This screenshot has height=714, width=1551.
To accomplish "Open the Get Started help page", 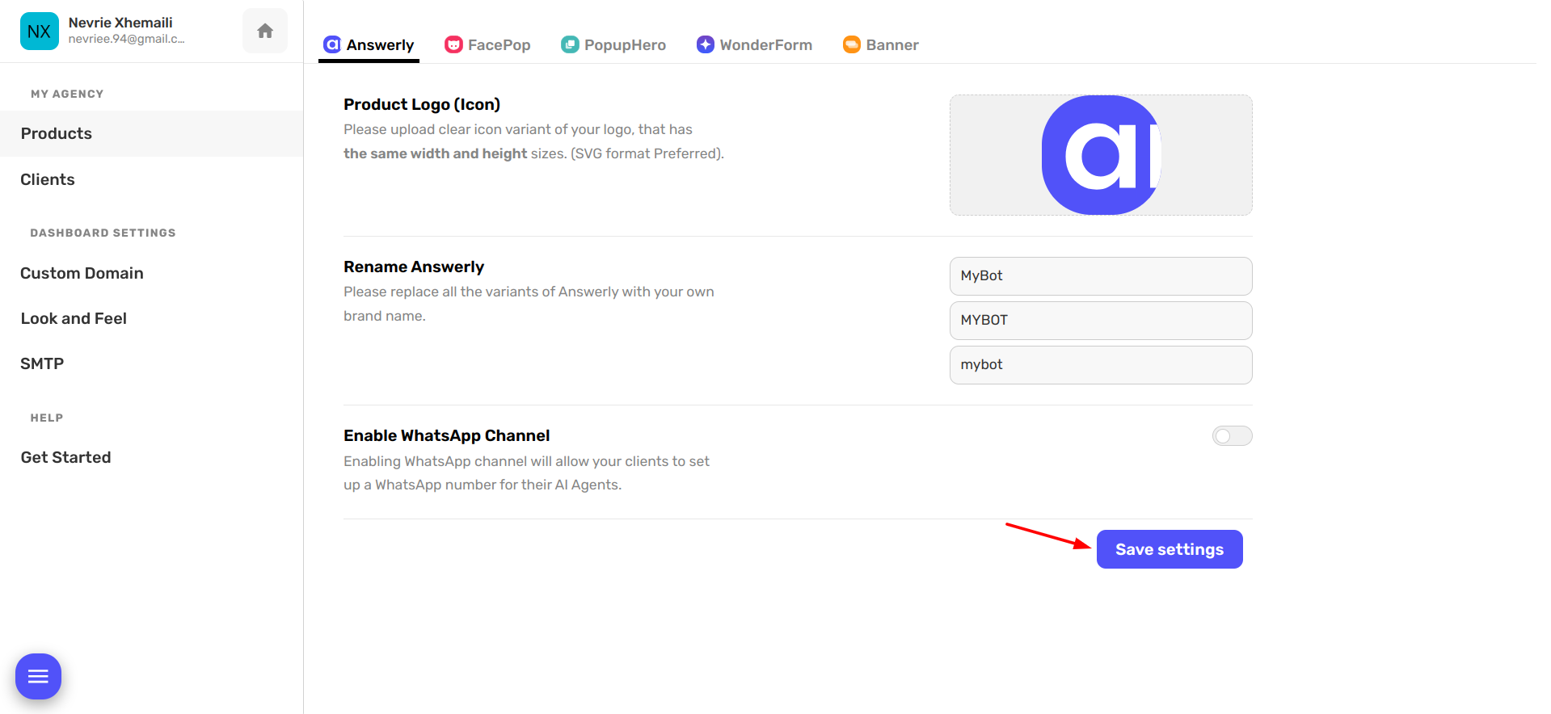I will click(x=151, y=457).
